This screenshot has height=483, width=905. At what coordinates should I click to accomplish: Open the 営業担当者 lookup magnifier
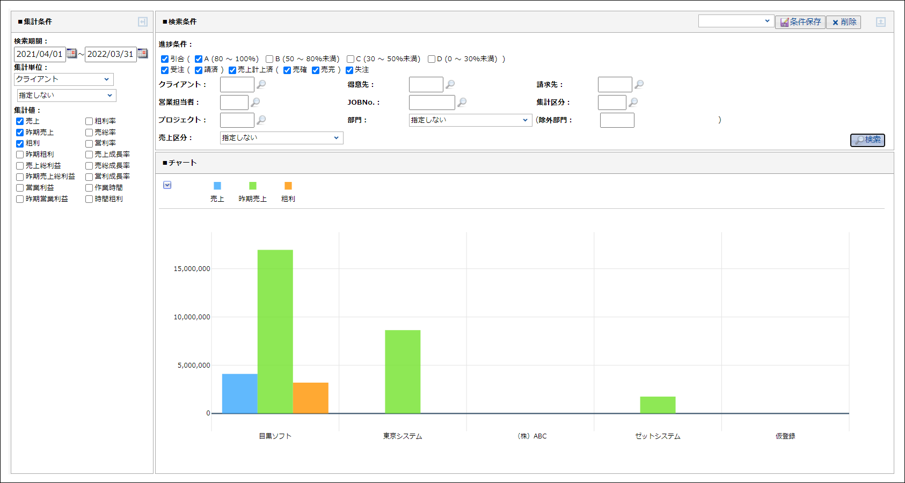[x=256, y=102]
